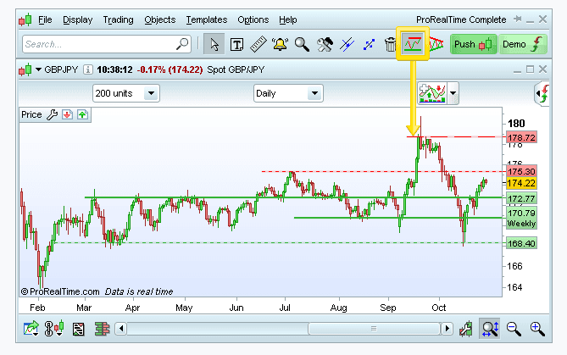The image size is (567, 355).
Task: Expand the indicators dropdown arrow
Action: (x=453, y=93)
